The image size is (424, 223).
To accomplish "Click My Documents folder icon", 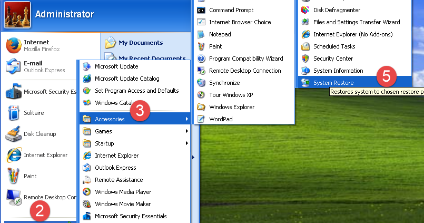I will click(x=110, y=43).
